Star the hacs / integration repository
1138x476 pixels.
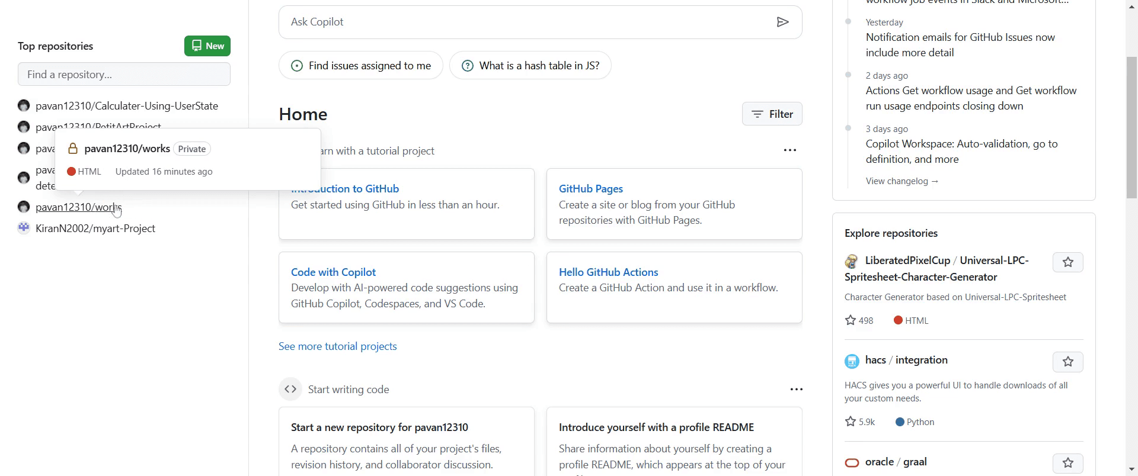(1068, 362)
